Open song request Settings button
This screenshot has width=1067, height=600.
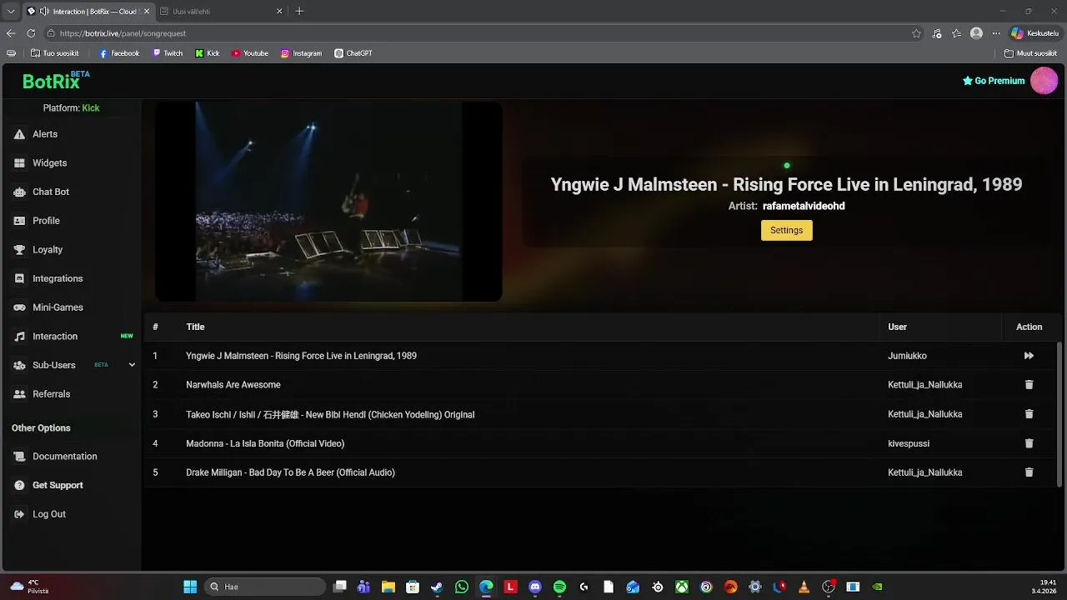786,230
